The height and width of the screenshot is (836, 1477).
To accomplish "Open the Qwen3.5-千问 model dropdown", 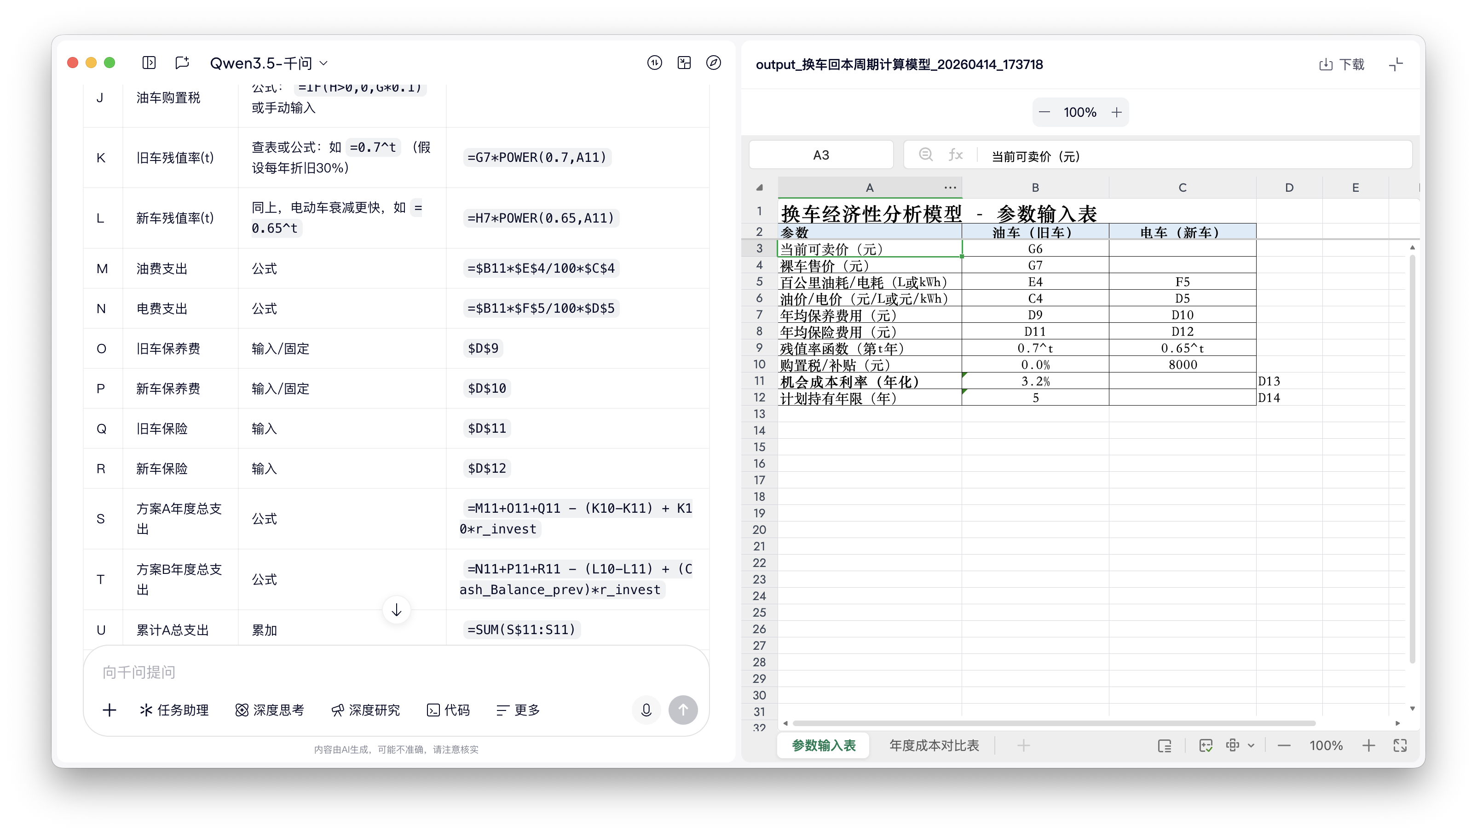I will pos(267,63).
